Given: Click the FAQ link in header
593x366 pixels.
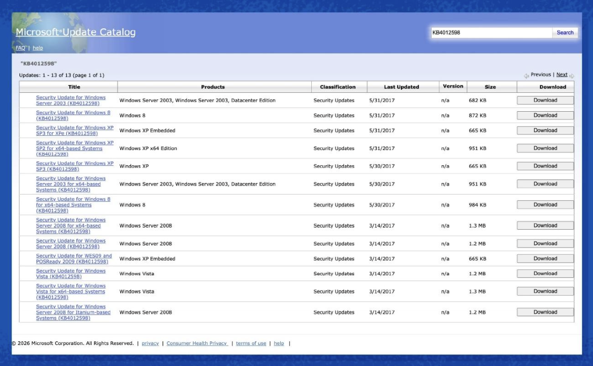Looking at the screenshot, I should coord(20,48).
